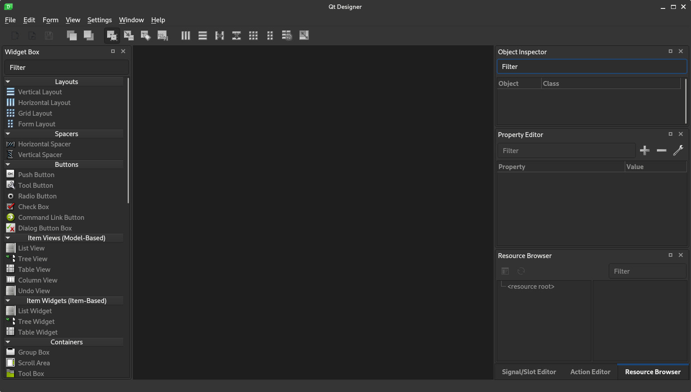Click Lay Out Vertically in Splitter icon

(237, 36)
